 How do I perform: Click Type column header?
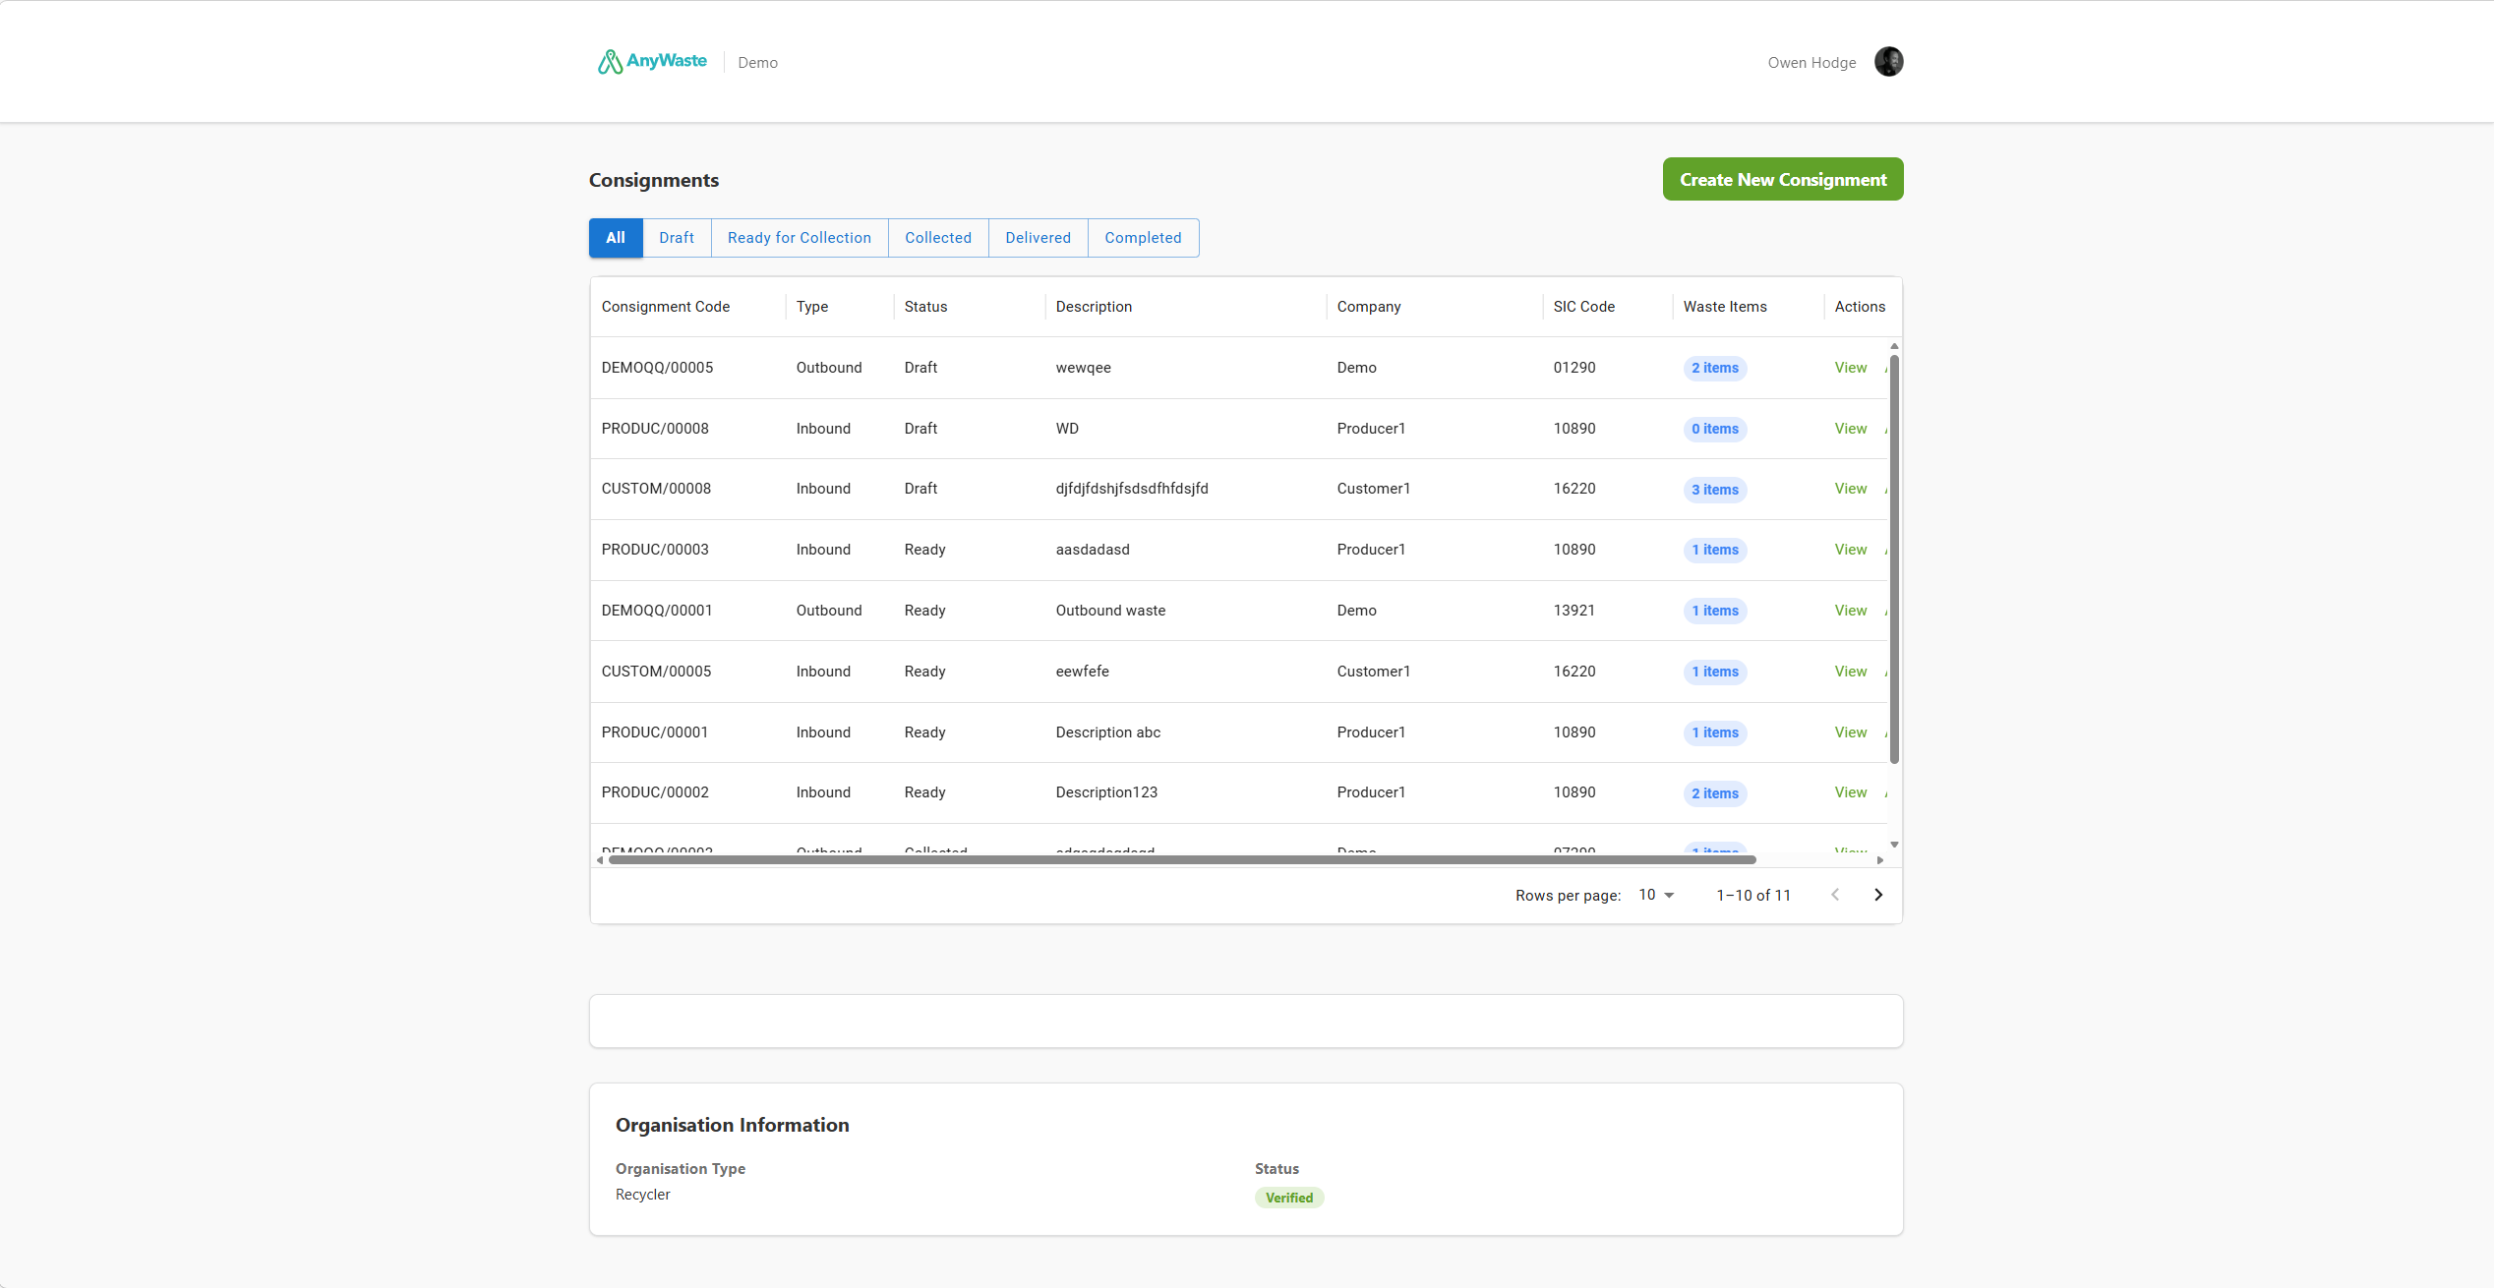point(812,307)
